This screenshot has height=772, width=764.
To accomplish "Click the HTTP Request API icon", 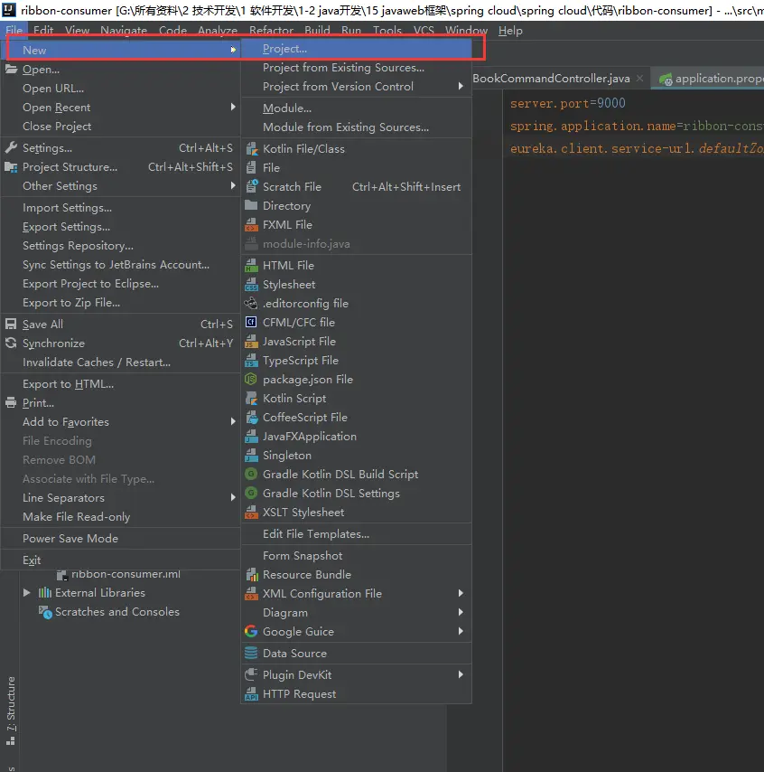I will (251, 693).
